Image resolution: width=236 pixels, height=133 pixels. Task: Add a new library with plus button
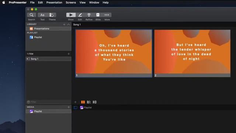tap(64, 24)
